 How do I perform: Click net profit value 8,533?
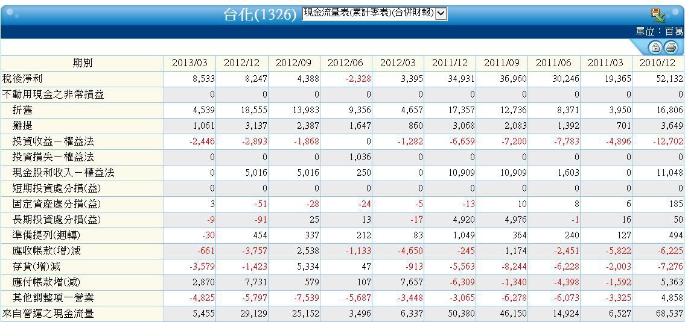[x=204, y=79]
